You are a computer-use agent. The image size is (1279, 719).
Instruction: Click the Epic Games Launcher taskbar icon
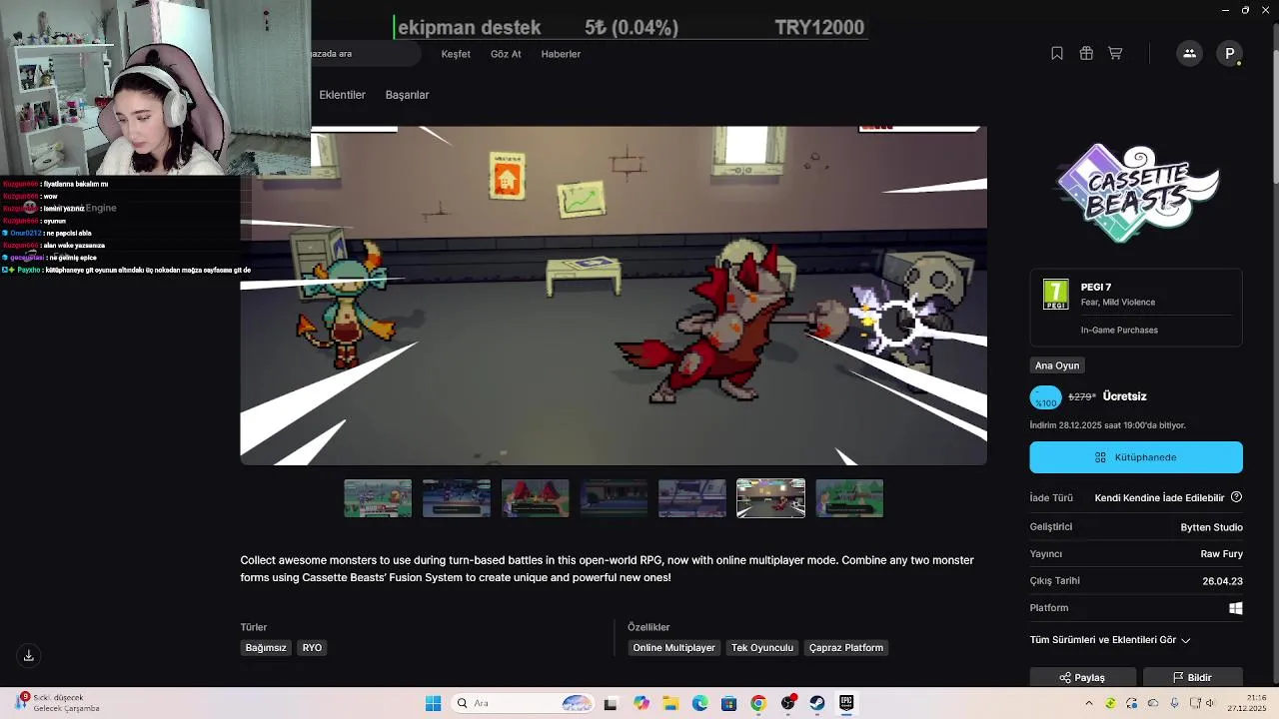pos(846,703)
